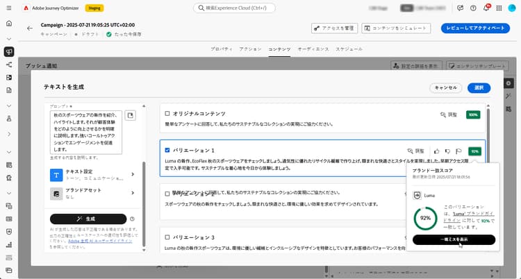Switch to アクション tab

pos(250,49)
